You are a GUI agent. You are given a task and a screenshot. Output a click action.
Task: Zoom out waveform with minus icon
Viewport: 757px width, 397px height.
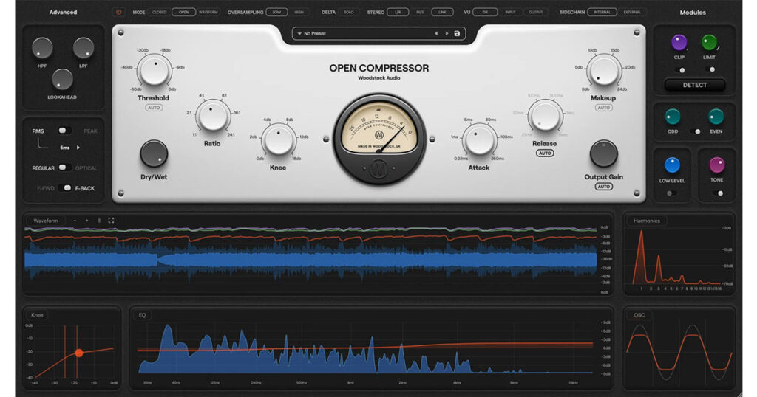[75, 221]
